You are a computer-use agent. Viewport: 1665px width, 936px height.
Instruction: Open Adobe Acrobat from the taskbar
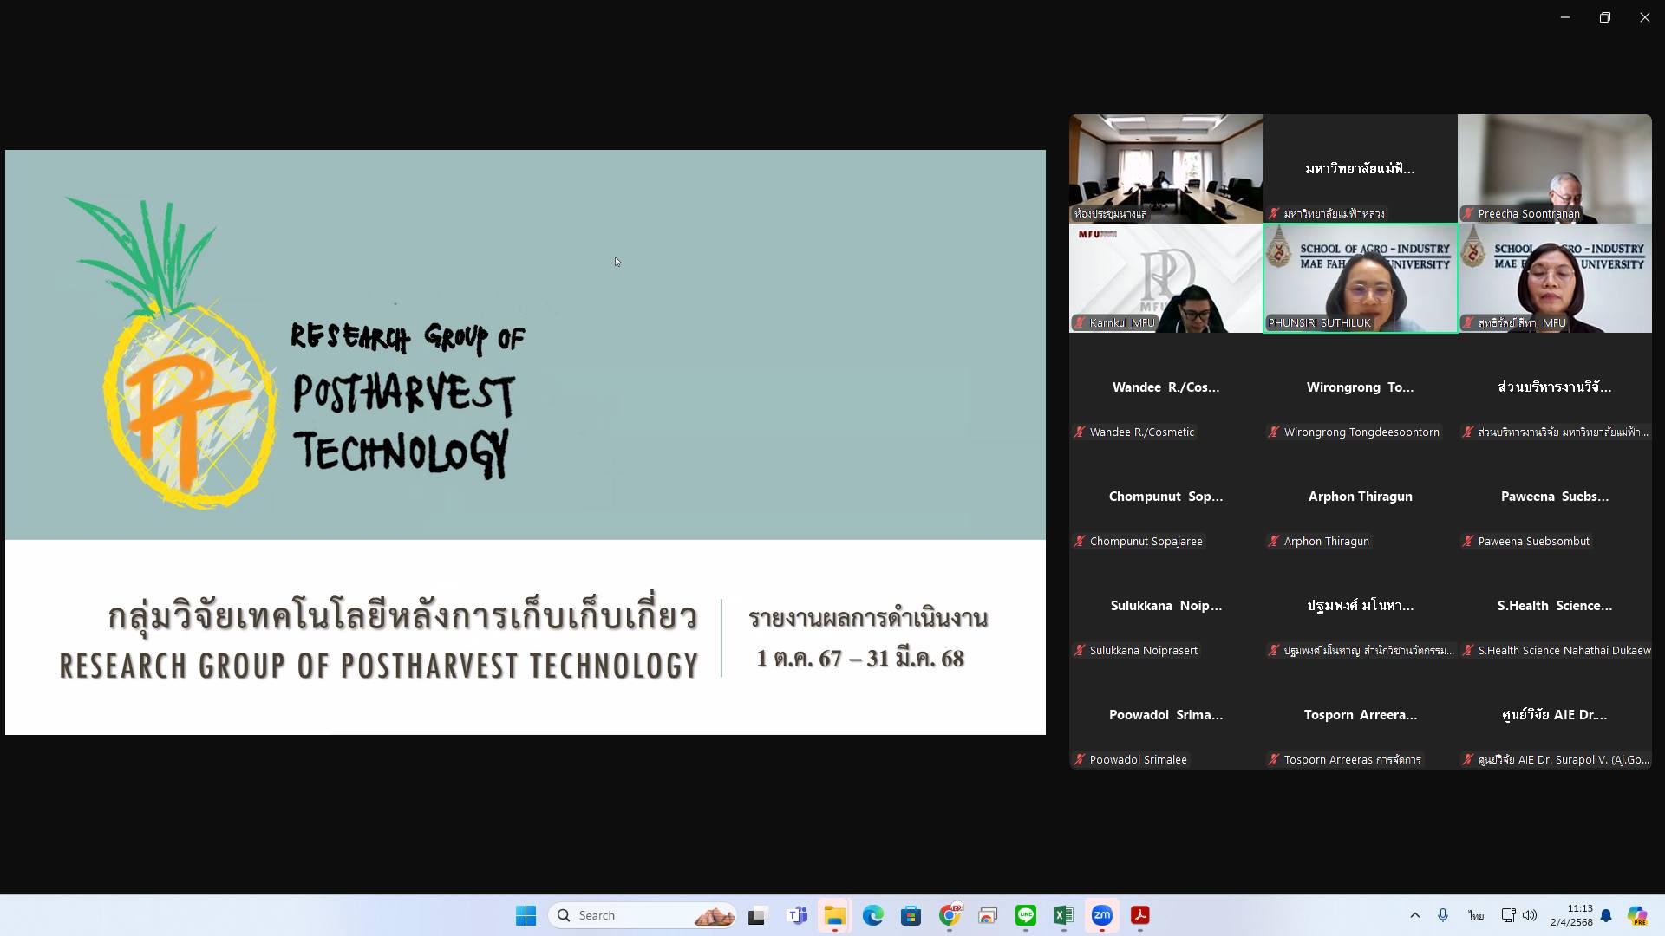[1139, 915]
